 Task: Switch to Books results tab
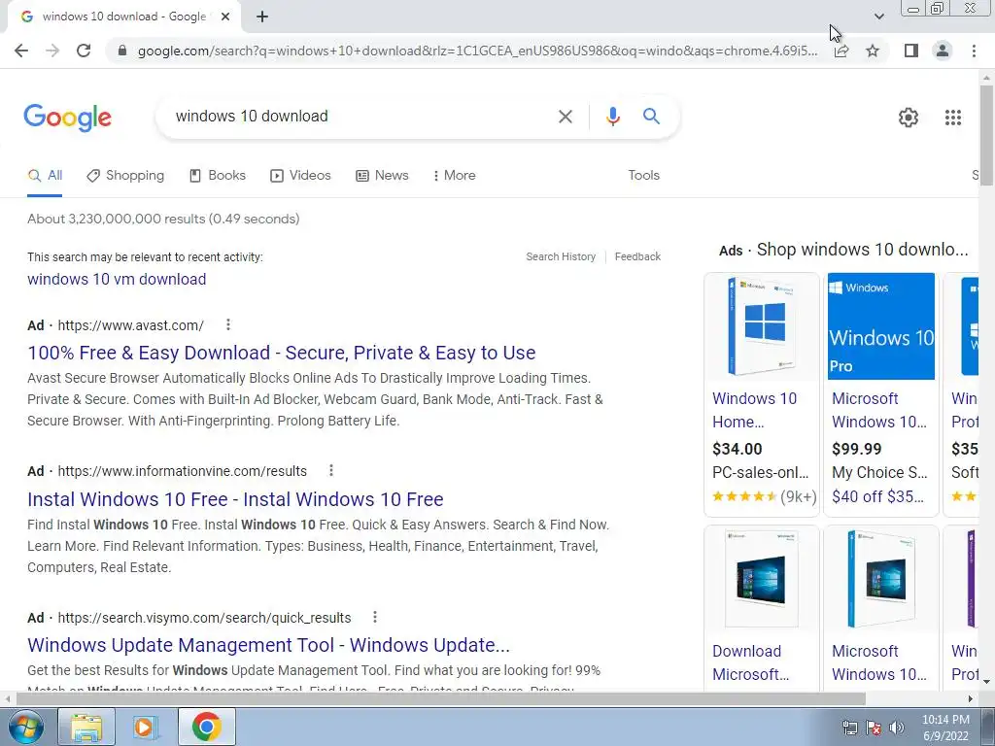coord(218,176)
